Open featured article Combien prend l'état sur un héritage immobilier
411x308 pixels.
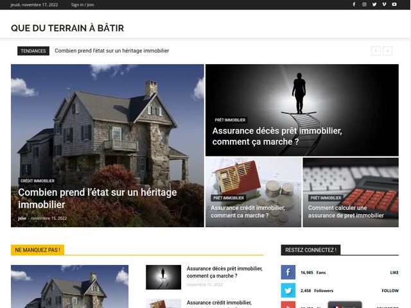click(98, 198)
